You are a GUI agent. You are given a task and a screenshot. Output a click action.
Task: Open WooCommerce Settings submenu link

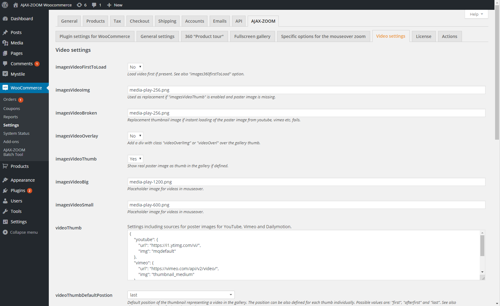click(x=11, y=125)
